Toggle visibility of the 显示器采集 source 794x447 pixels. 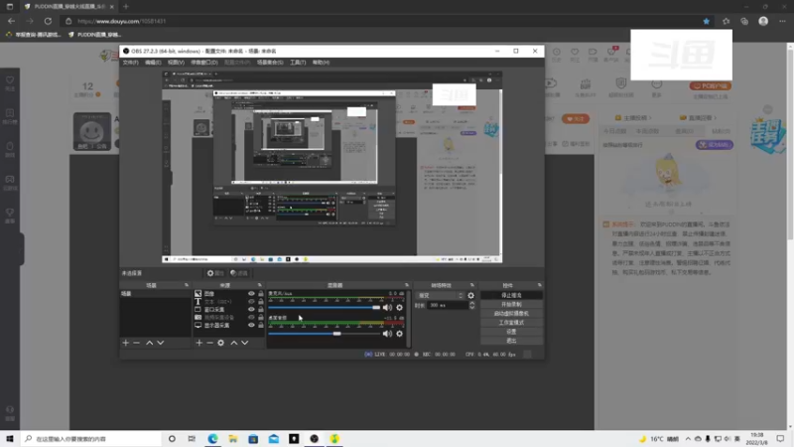point(251,325)
